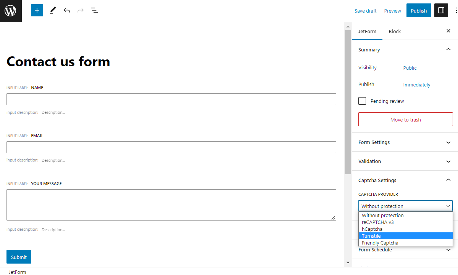Screen dimensions: 458x275
Task: Enable the Pending review checkbox
Action: [x=362, y=101]
